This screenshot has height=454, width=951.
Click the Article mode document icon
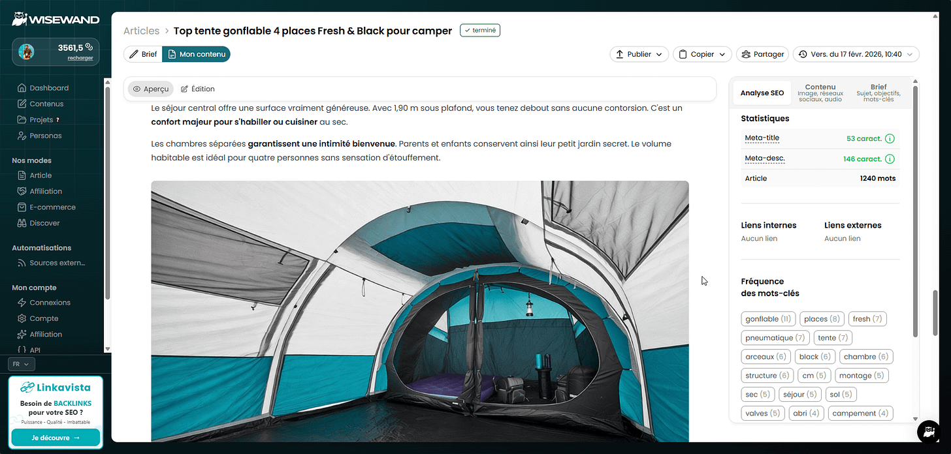[23, 175]
